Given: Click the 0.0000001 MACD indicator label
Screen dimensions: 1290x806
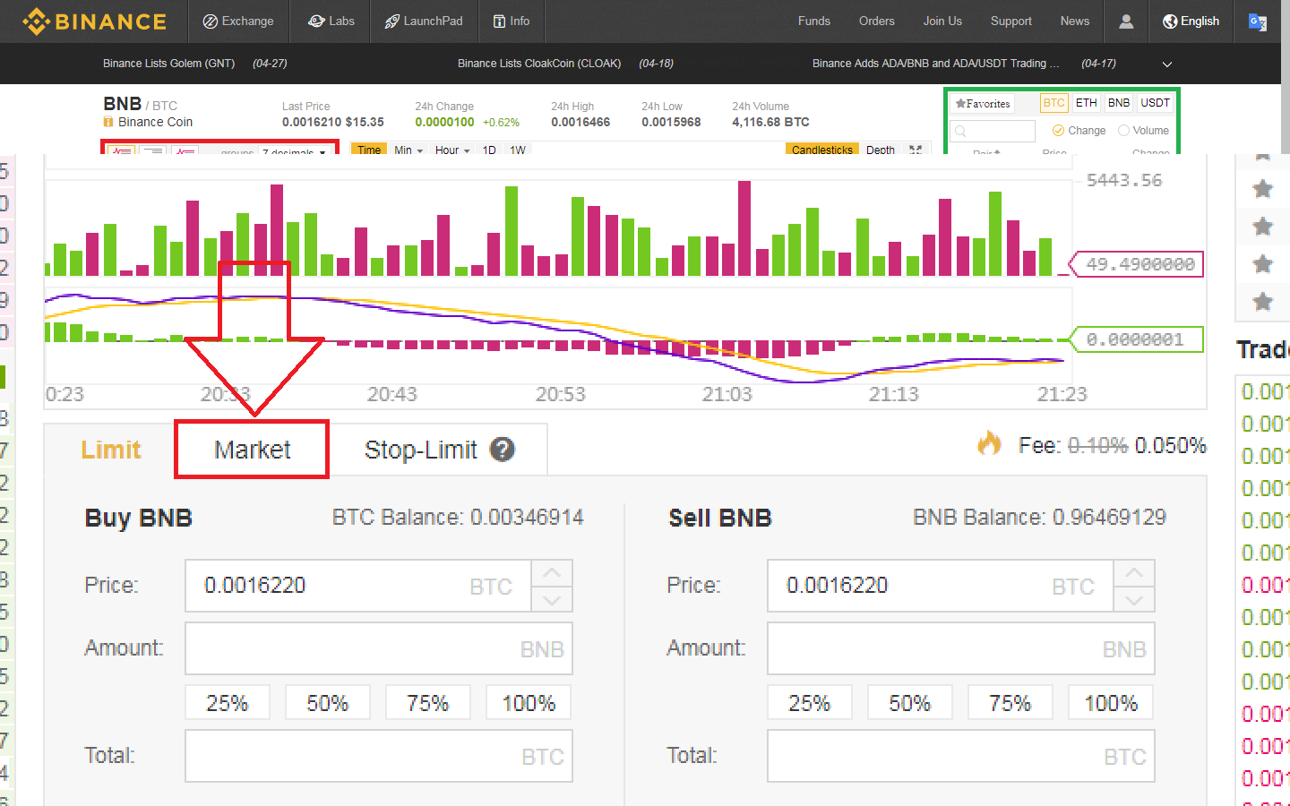Looking at the screenshot, I should pos(1135,339).
